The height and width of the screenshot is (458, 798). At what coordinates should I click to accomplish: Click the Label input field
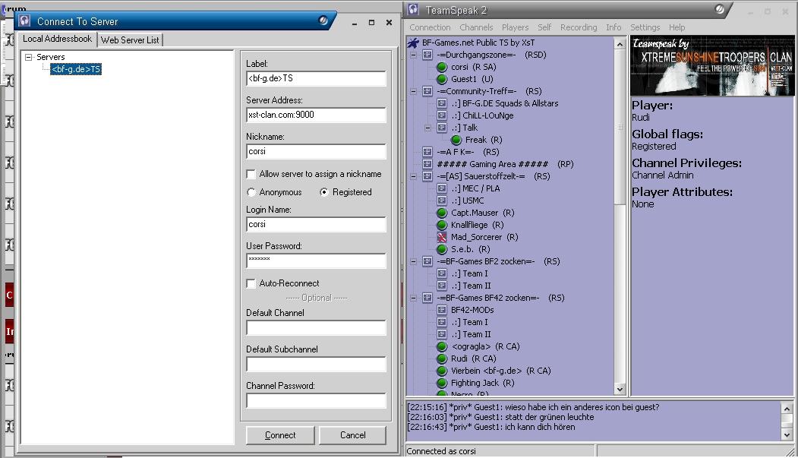coord(316,78)
